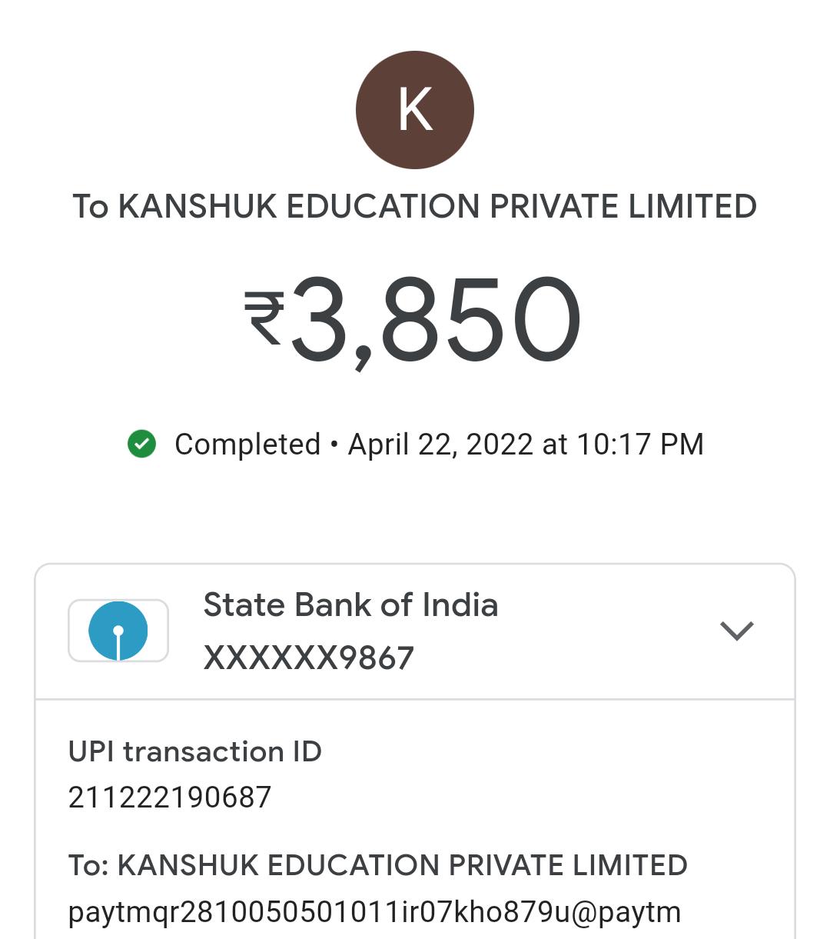Tap the State Bank of India logo
This screenshot has height=939, width=830.
pyautogui.click(x=118, y=631)
